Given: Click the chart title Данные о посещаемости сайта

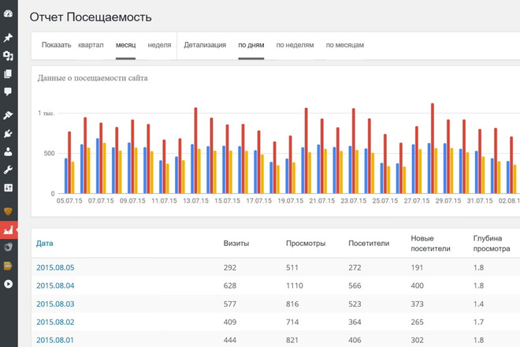Looking at the screenshot, I should (92, 78).
